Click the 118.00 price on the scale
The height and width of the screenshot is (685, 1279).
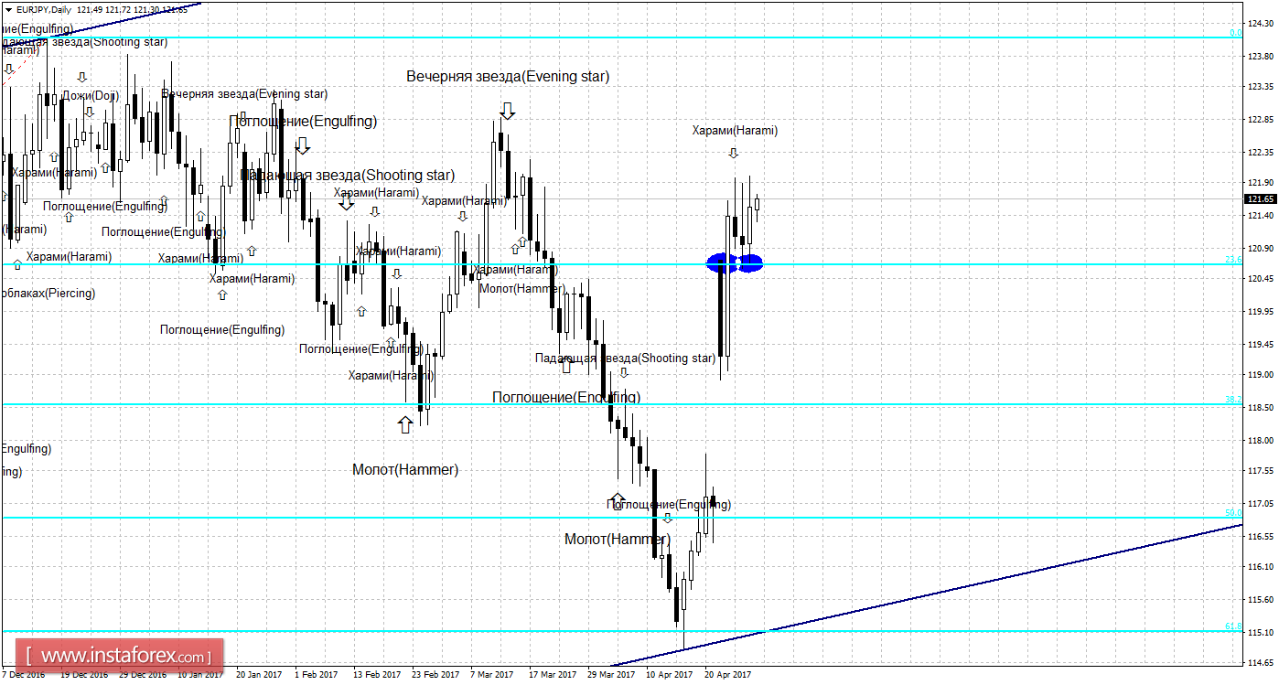[x=1261, y=440]
